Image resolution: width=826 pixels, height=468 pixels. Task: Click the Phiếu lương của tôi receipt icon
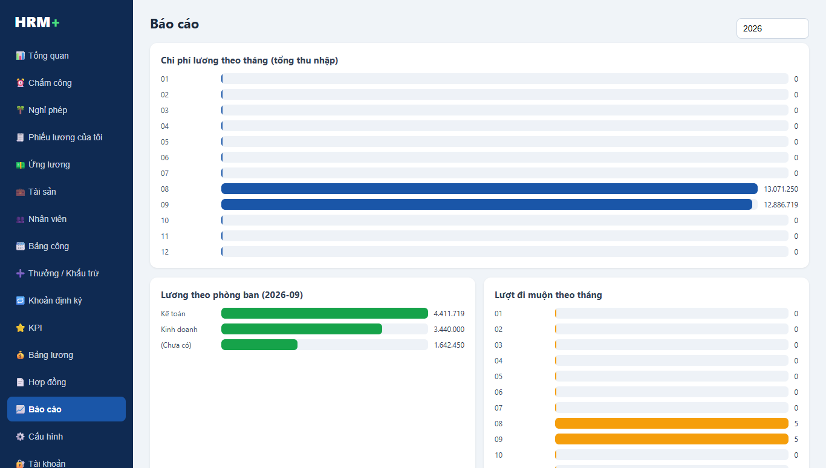[21, 137]
